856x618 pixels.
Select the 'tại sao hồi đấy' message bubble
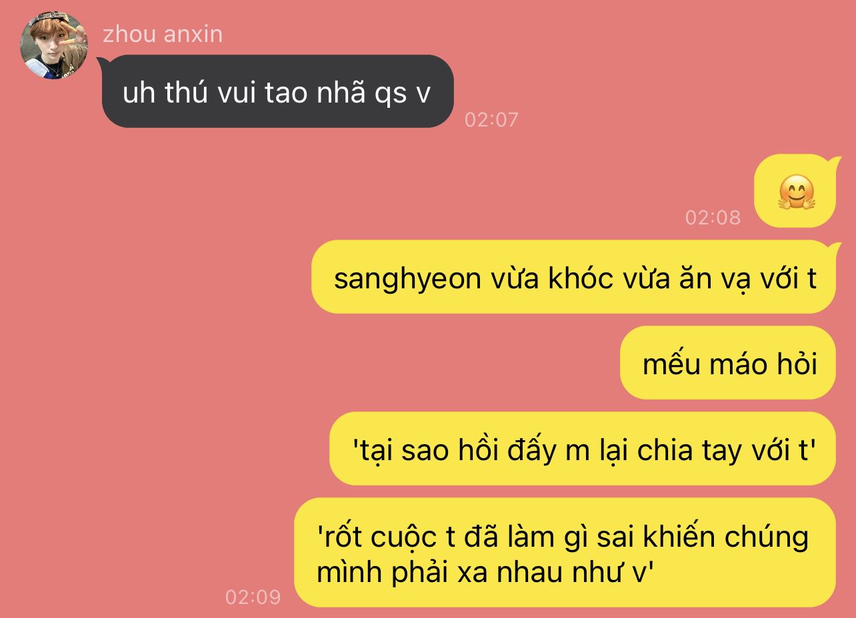[583, 449]
